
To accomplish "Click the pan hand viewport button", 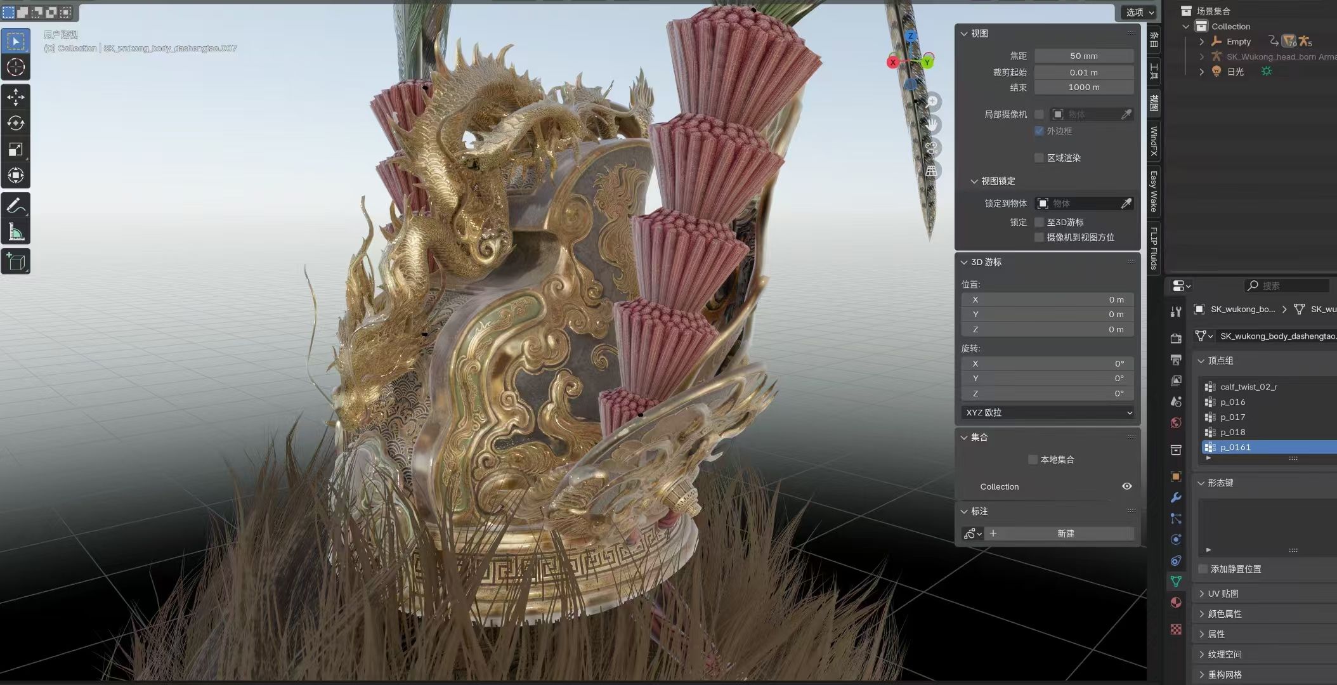I will pyautogui.click(x=932, y=124).
